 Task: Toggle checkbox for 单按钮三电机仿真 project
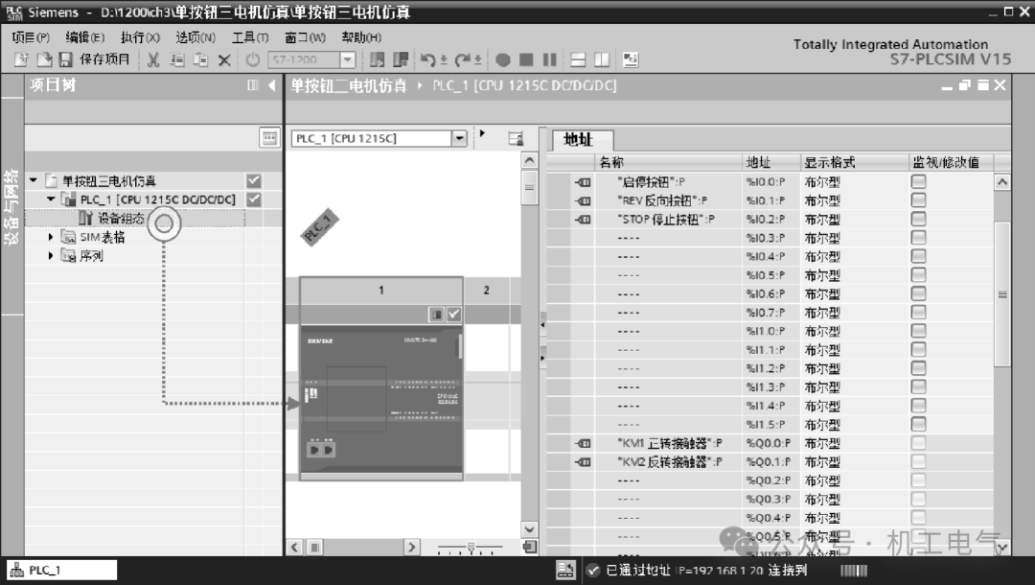point(253,180)
